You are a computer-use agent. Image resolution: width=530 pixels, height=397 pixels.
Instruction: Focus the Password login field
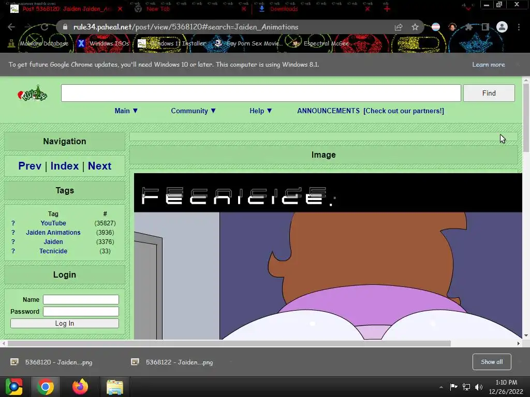point(81,311)
